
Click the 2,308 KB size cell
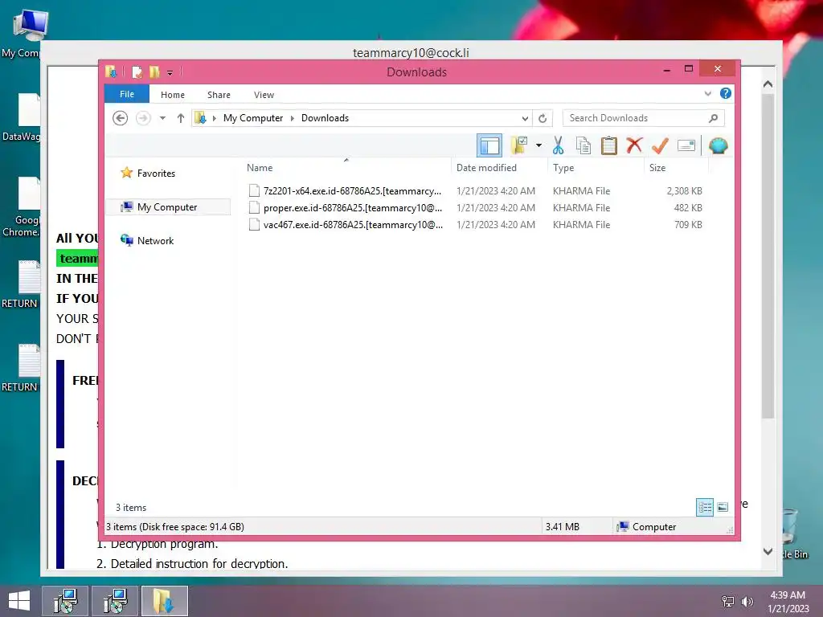[x=685, y=191]
